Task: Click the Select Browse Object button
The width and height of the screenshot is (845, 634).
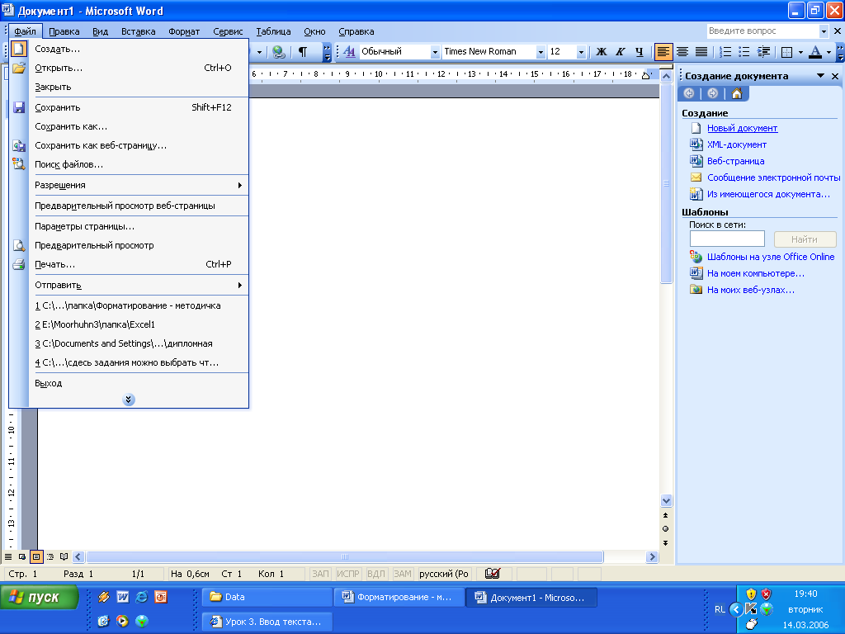Action: click(666, 529)
